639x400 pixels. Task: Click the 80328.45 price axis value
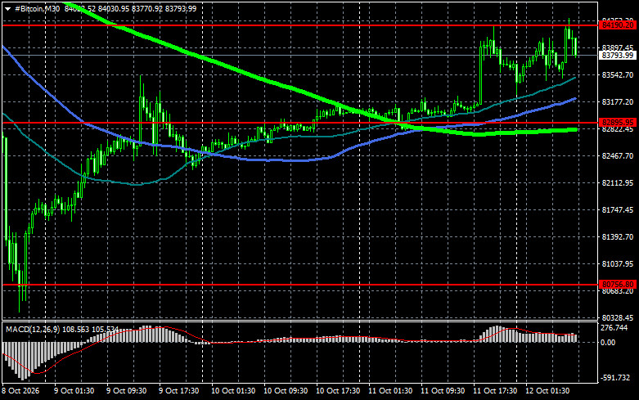click(618, 317)
